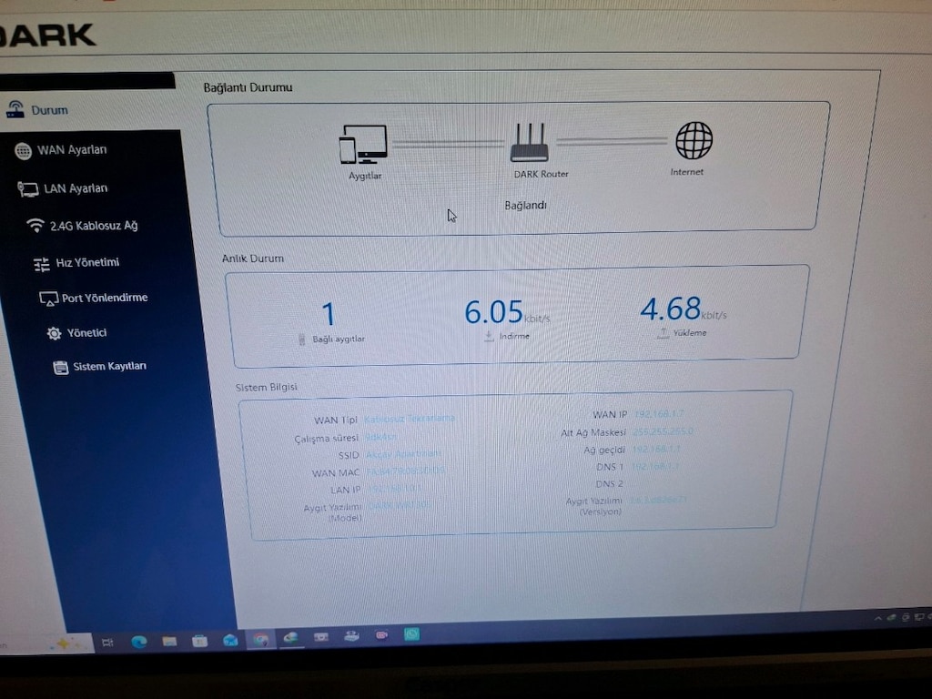Click the connected devices count 1
Viewport: 932px width, 699px height.
(x=329, y=314)
